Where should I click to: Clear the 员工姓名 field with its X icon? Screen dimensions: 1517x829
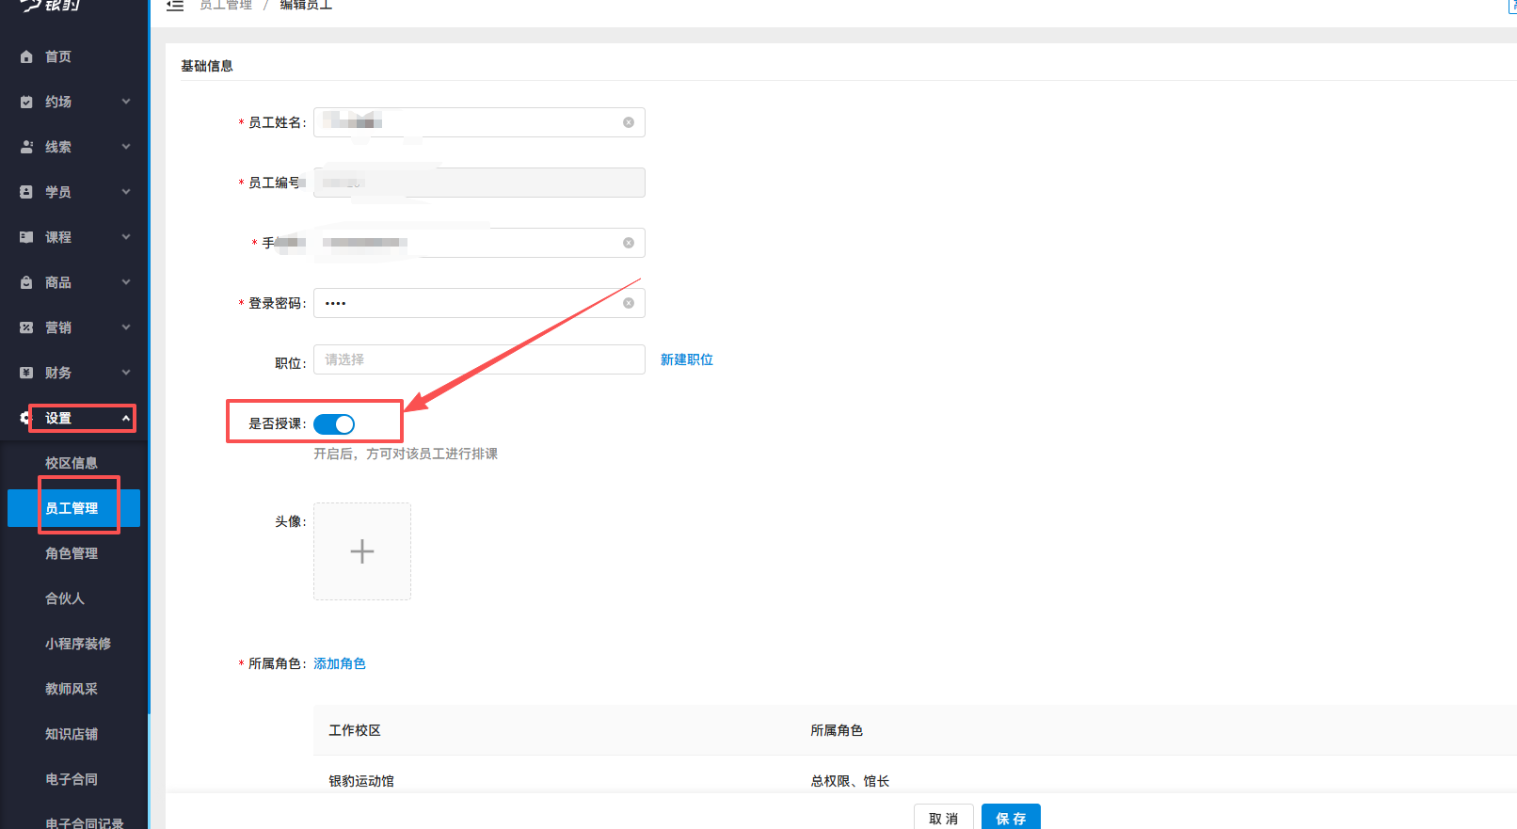point(629,123)
